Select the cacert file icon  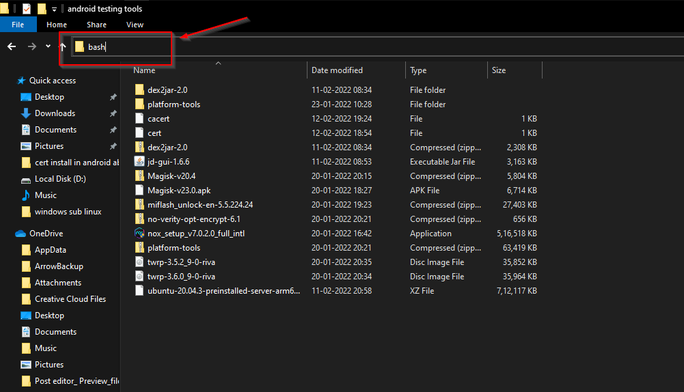139,119
